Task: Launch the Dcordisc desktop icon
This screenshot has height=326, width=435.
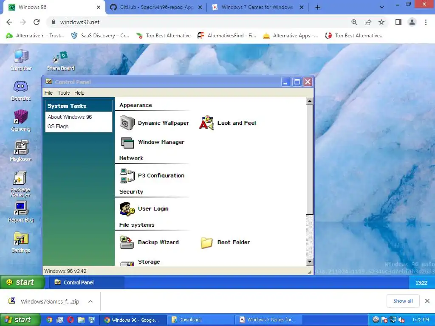Action: coord(21,91)
